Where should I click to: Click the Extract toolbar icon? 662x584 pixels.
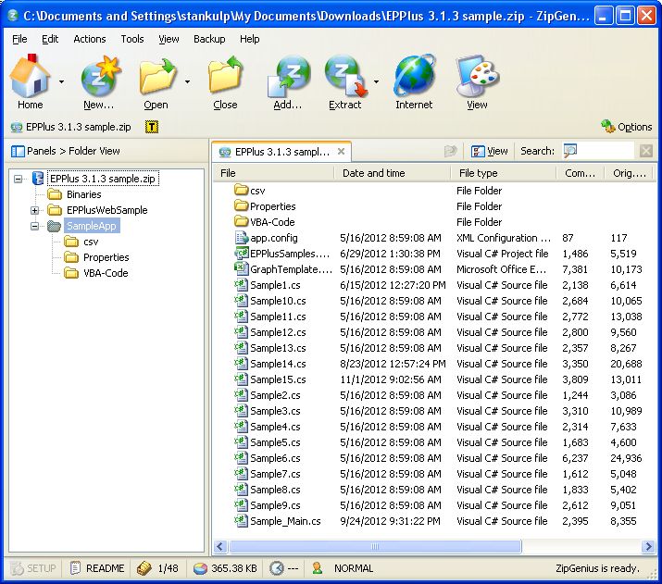coord(345,77)
